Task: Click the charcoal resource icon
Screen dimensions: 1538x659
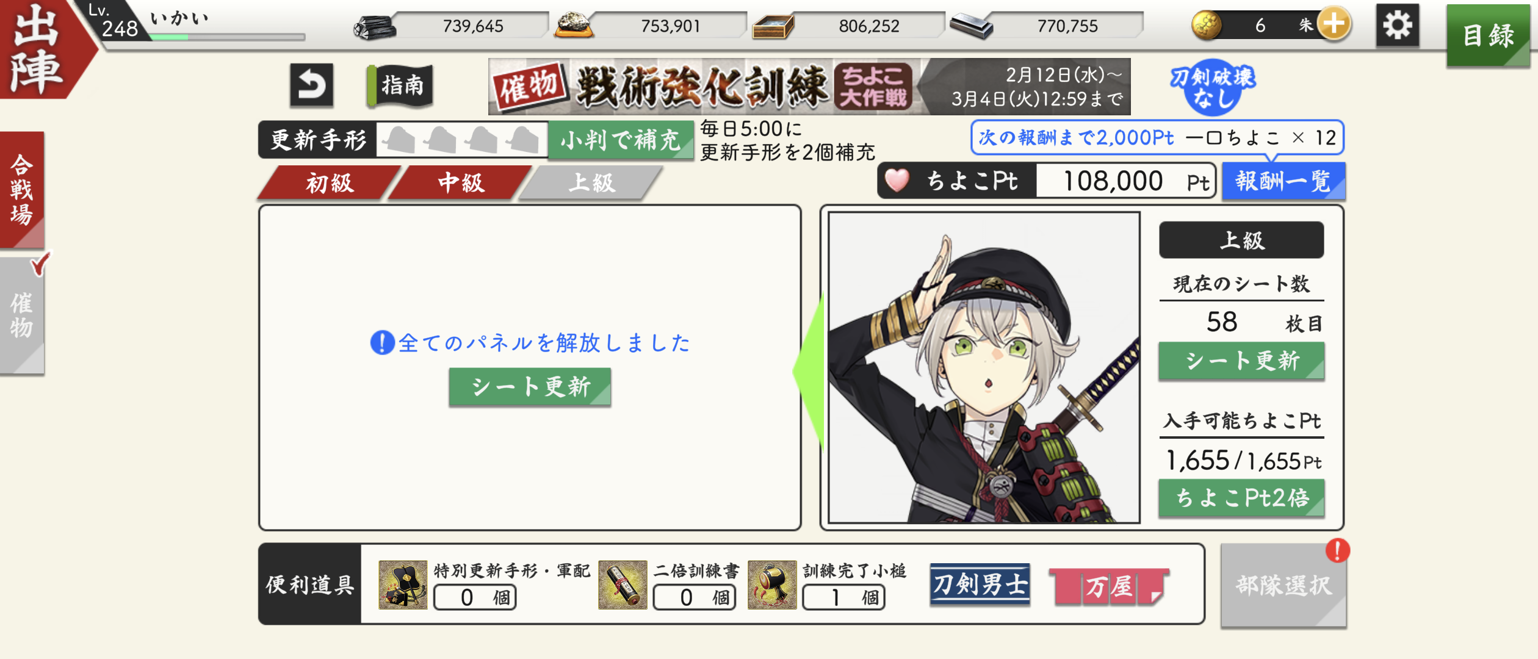Action: pos(375,26)
